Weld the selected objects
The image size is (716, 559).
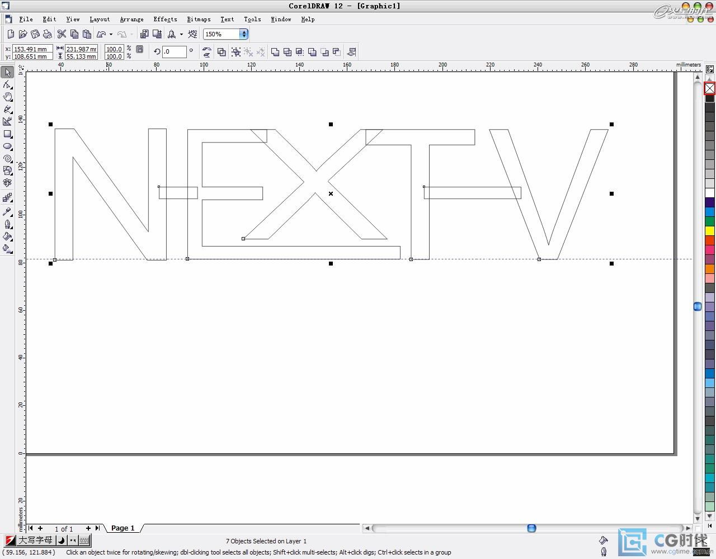click(x=275, y=52)
